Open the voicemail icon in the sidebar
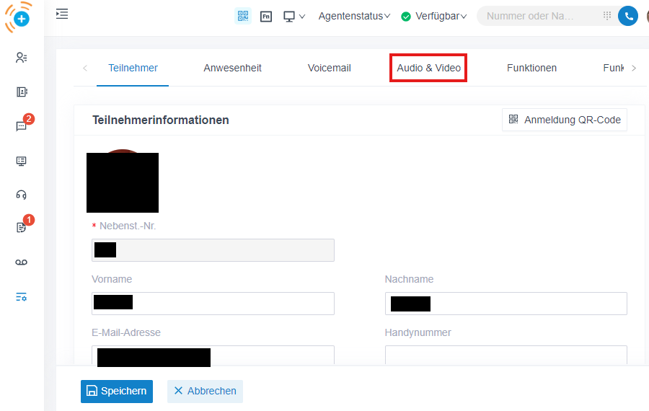The height and width of the screenshot is (411, 649). (x=22, y=262)
